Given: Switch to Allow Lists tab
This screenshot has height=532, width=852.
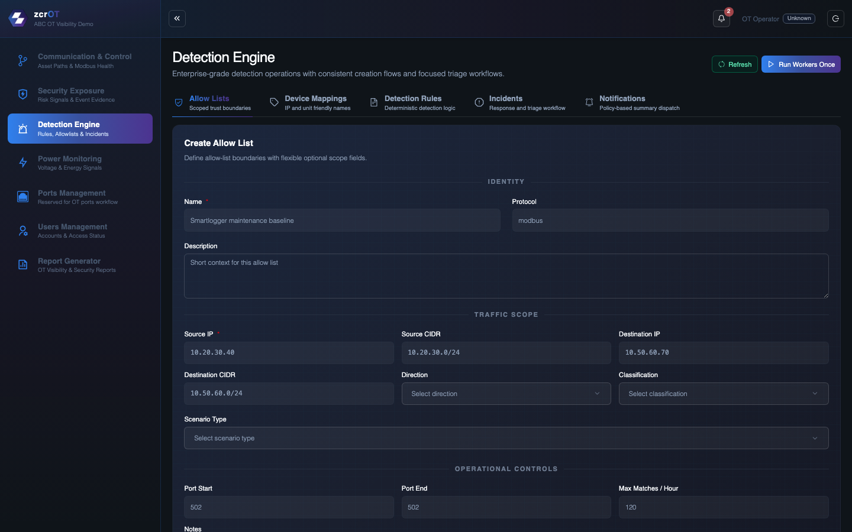Looking at the screenshot, I should click(x=212, y=103).
